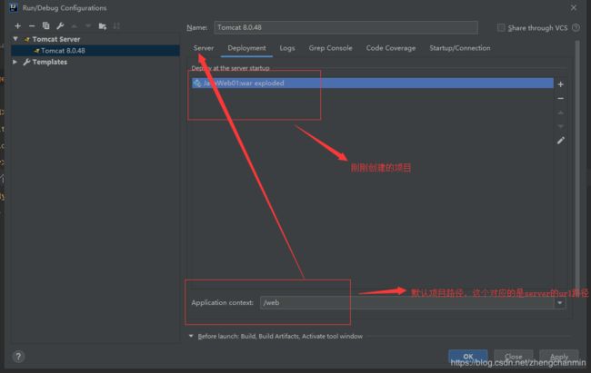Screen dimensions: 591x373
Task: Select the Tomcat Server group label
Action: [55, 39]
